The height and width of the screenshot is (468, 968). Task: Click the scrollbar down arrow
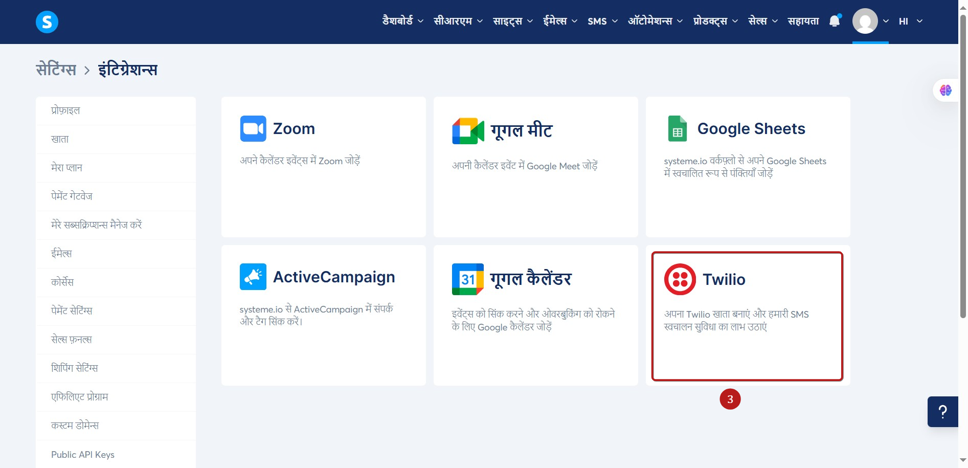[963, 460]
